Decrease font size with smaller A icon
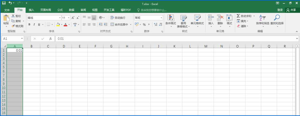Viewport: 300px width, 116px height. click(x=78, y=18)
